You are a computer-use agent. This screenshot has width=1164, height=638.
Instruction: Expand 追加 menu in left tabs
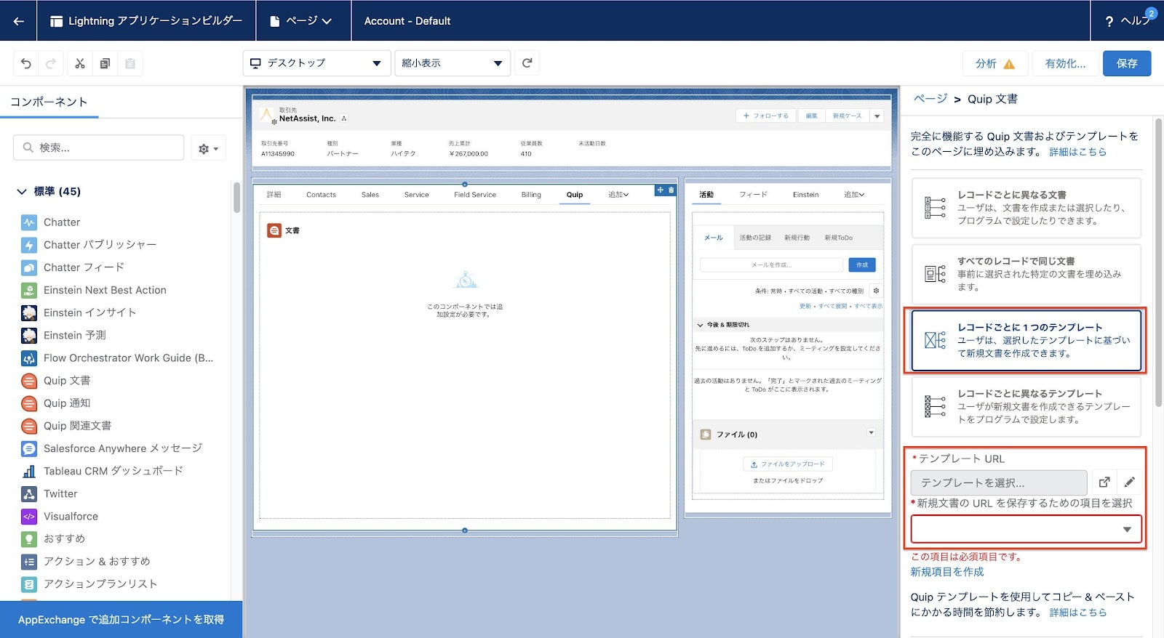click(618, 195)
